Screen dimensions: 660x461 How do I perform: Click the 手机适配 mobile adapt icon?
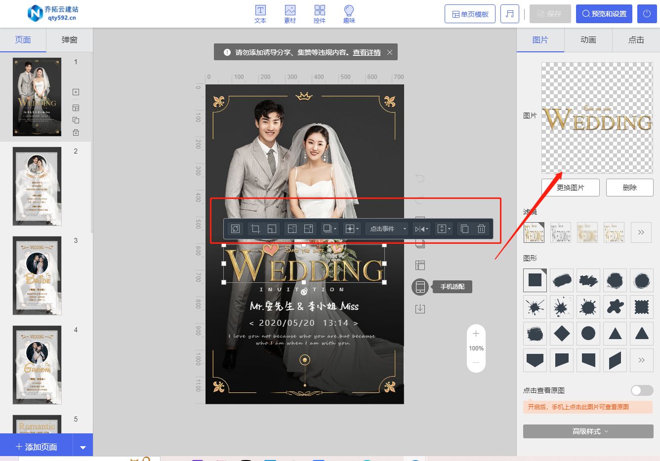(419, 287)
